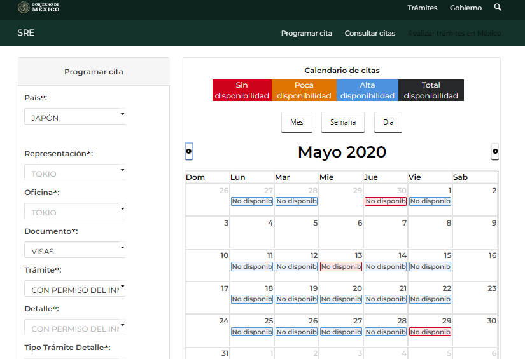Expand the Documento dropdown showing VISAS
The image size is (525, 359).
pyautogui.click(x=75, y=250)
